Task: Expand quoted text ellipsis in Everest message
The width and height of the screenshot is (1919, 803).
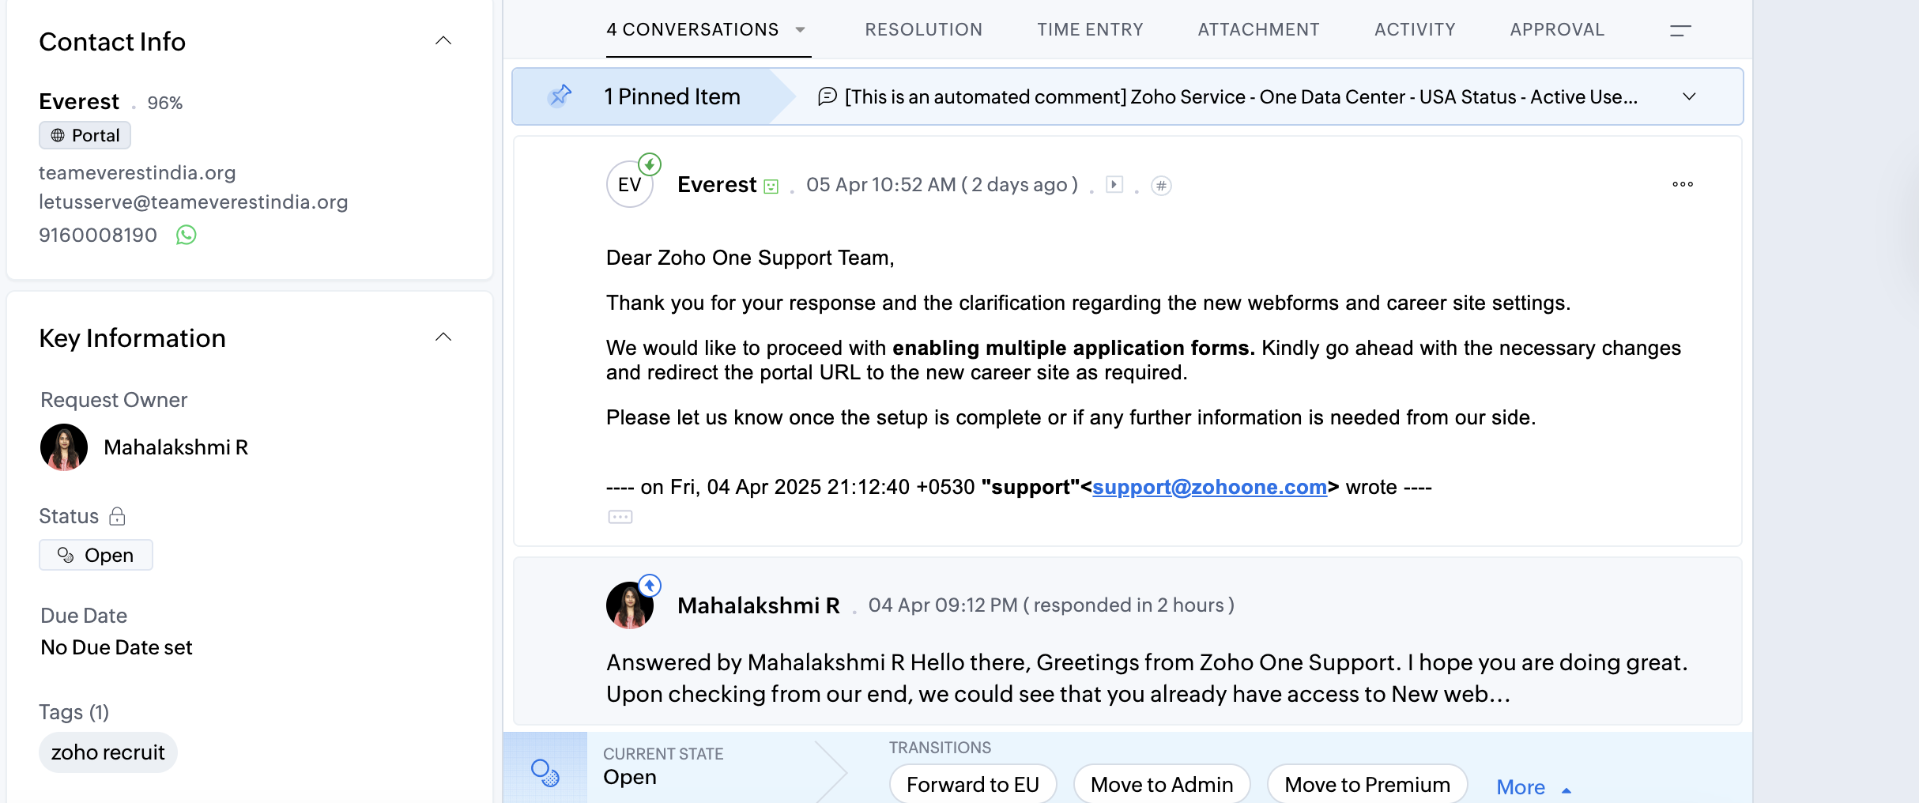Action: (x=620, y=517)
